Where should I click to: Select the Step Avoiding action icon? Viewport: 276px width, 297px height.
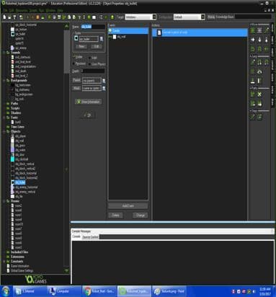coord(259,117)
